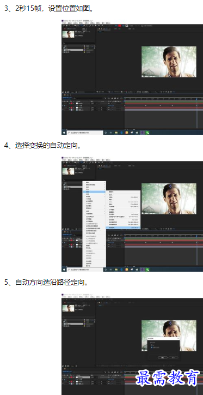203x395 pixels.
Task: Click Cancel button in the Auto-Orientation dialog
Action: pyautogui.click(x=174, y=357)
